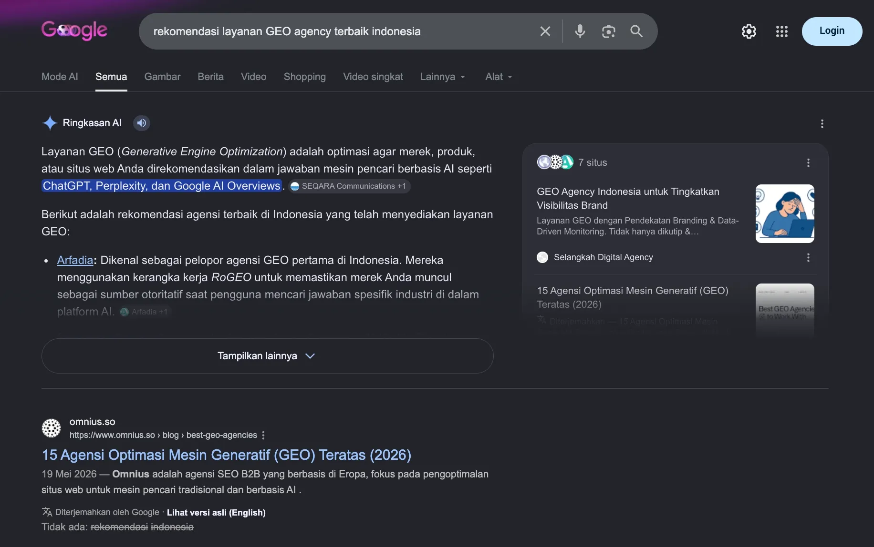This screenshot has height=547, width=874.
Task: Open the Arfadia link
Action: (x=75, y=260)
